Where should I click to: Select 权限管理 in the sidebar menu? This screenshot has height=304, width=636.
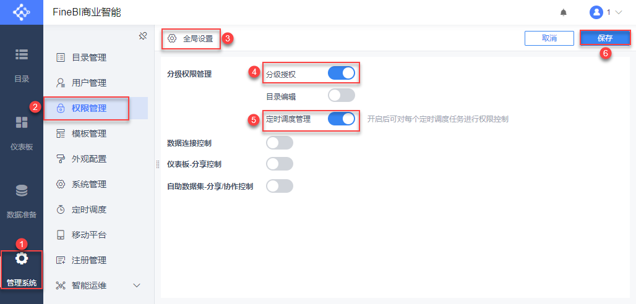pyautogui.click(x=88, y=108)
